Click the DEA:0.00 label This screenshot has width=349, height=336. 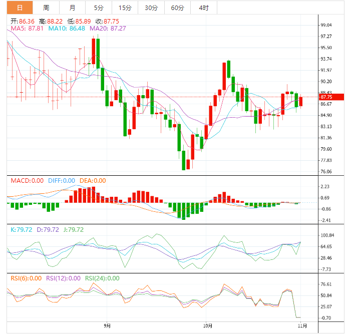[93, 181]
